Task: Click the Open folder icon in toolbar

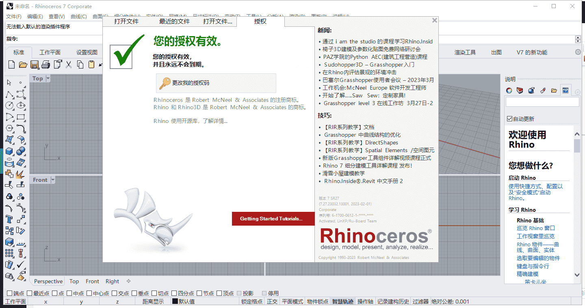Action: click(x=23, y=64)
